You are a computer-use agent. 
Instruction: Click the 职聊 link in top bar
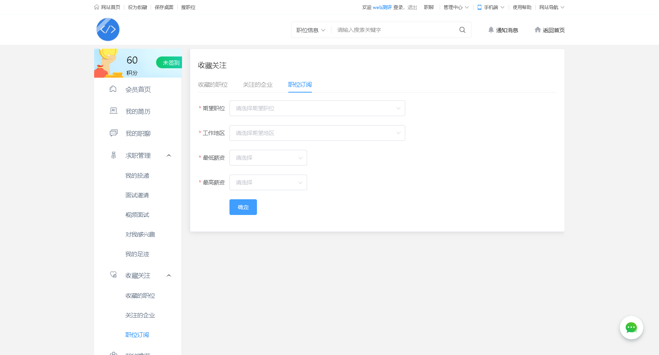click(x=429, y=7)
